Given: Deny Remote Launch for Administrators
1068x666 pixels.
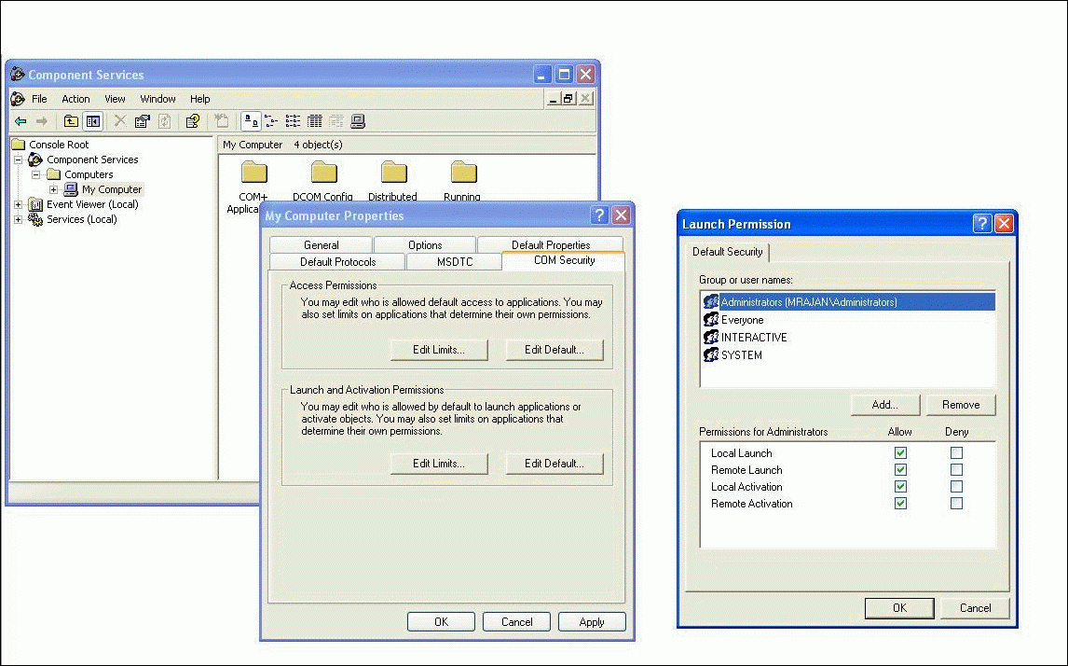Looking at the screenshot, I should (x=956, y=470).
